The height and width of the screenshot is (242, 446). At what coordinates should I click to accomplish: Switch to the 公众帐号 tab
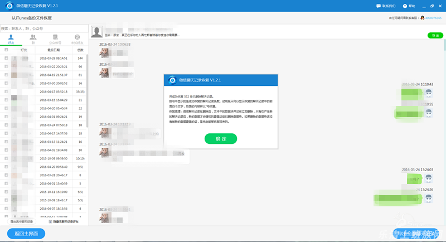tap(55, 40)
